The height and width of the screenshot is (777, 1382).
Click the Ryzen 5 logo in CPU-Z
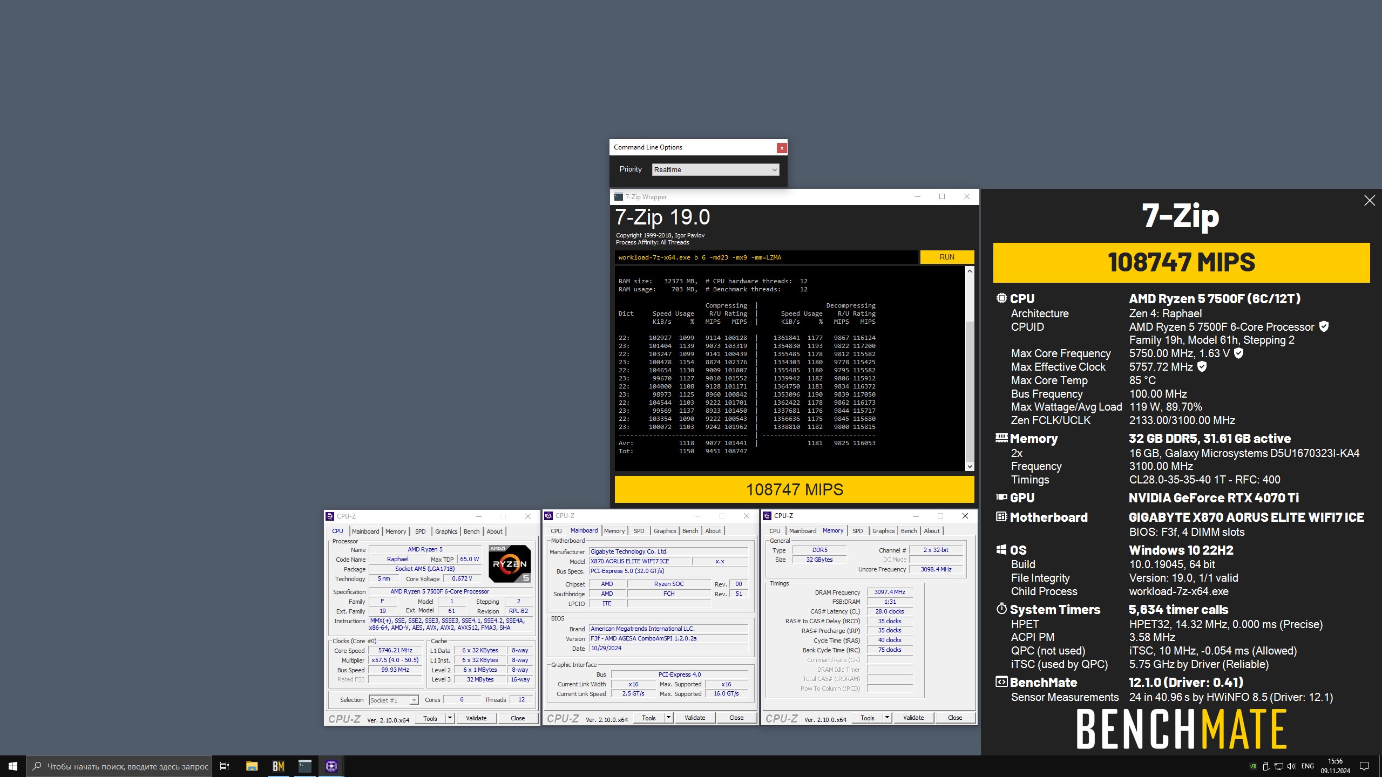coord(510,563)
